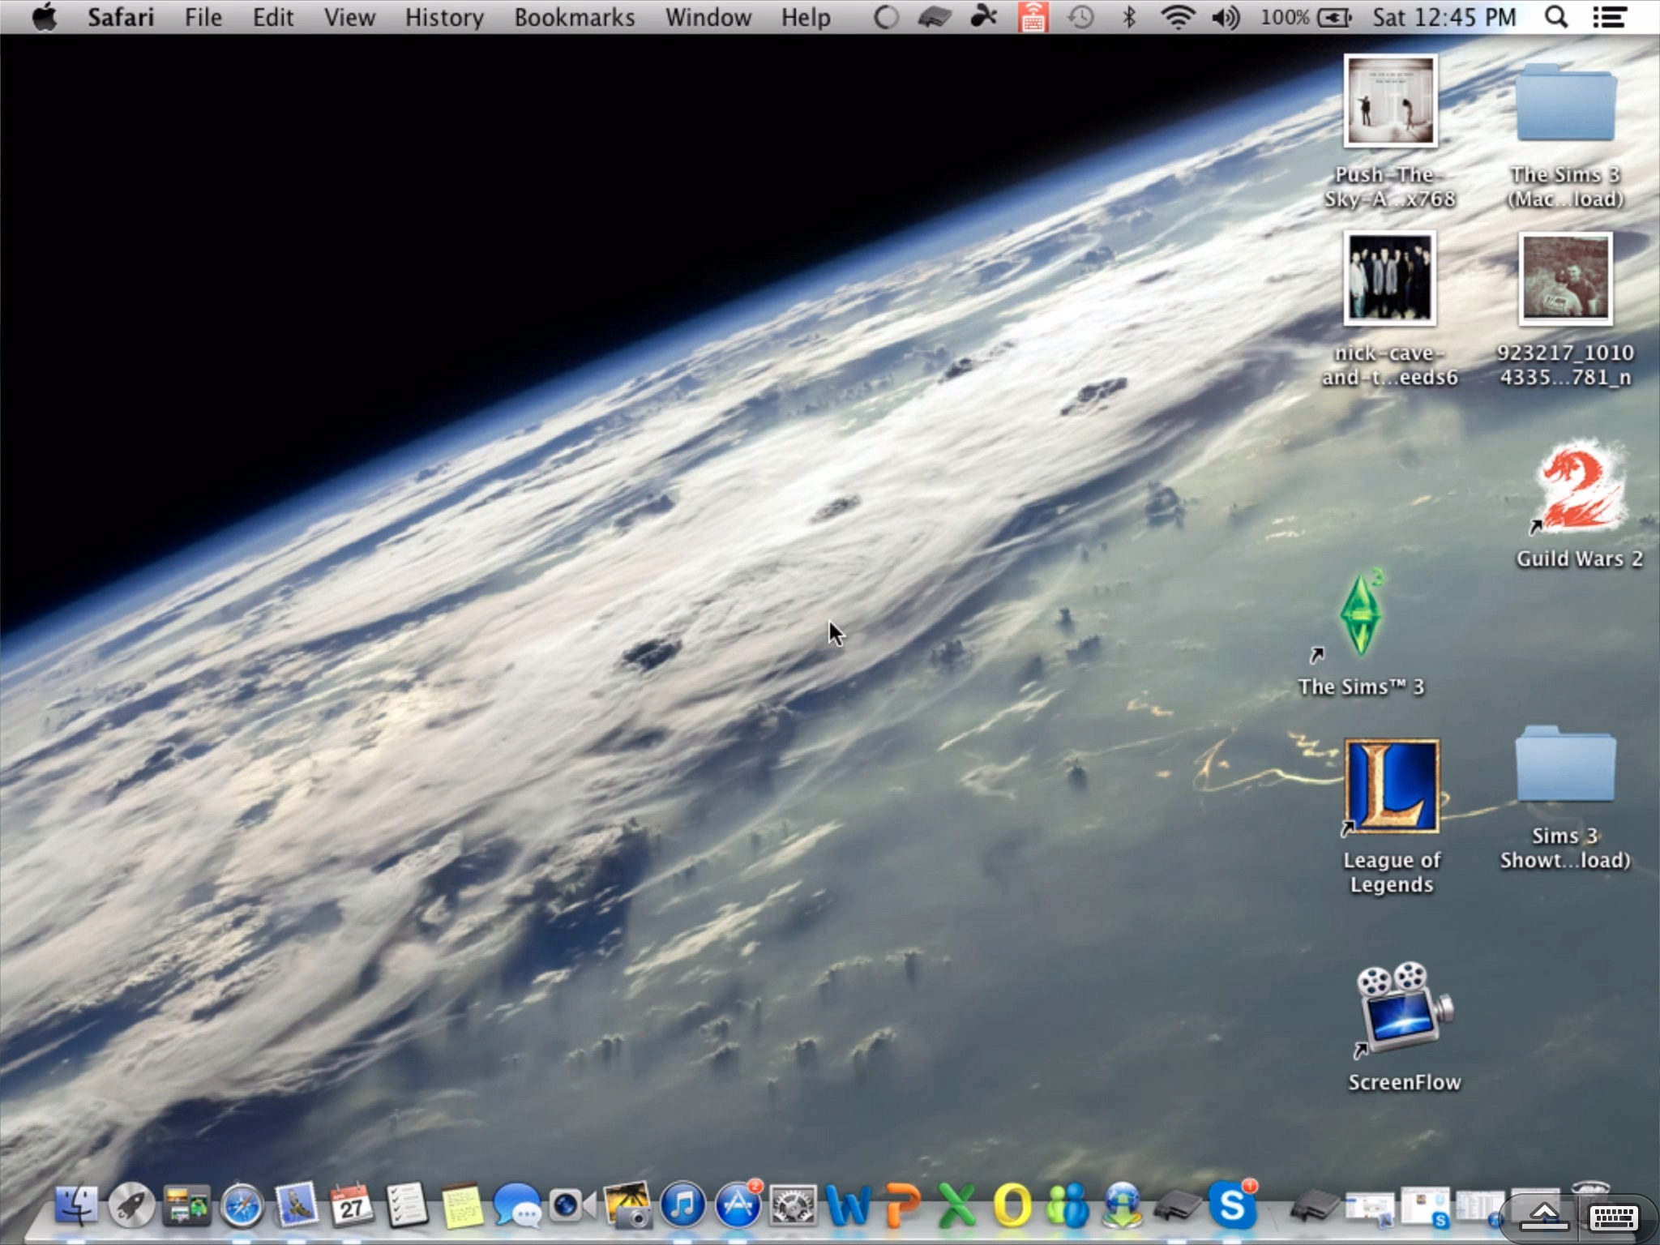
Task: Open the History menu
Action: tap(443, 17)
